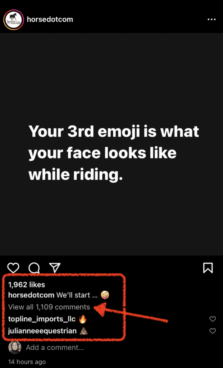
Task: Click the "Your 3rd emoji" post image
Action: (x=111, y=144)
